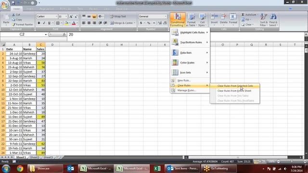Open Data Bars submenu
Screen dimensions: 308x173
coord(190,52)
